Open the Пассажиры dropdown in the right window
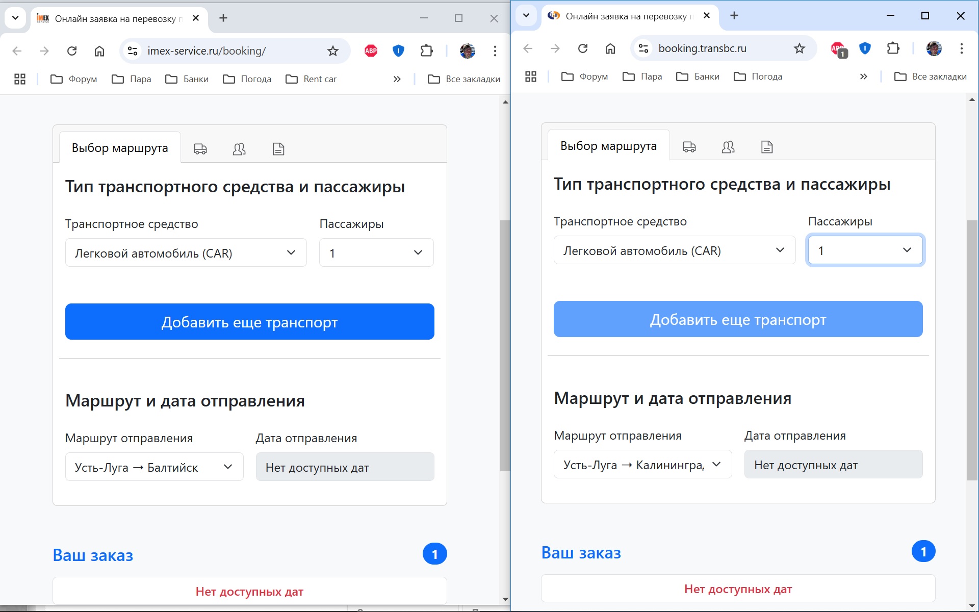This screenshot has height=612, width=979. 865,250
